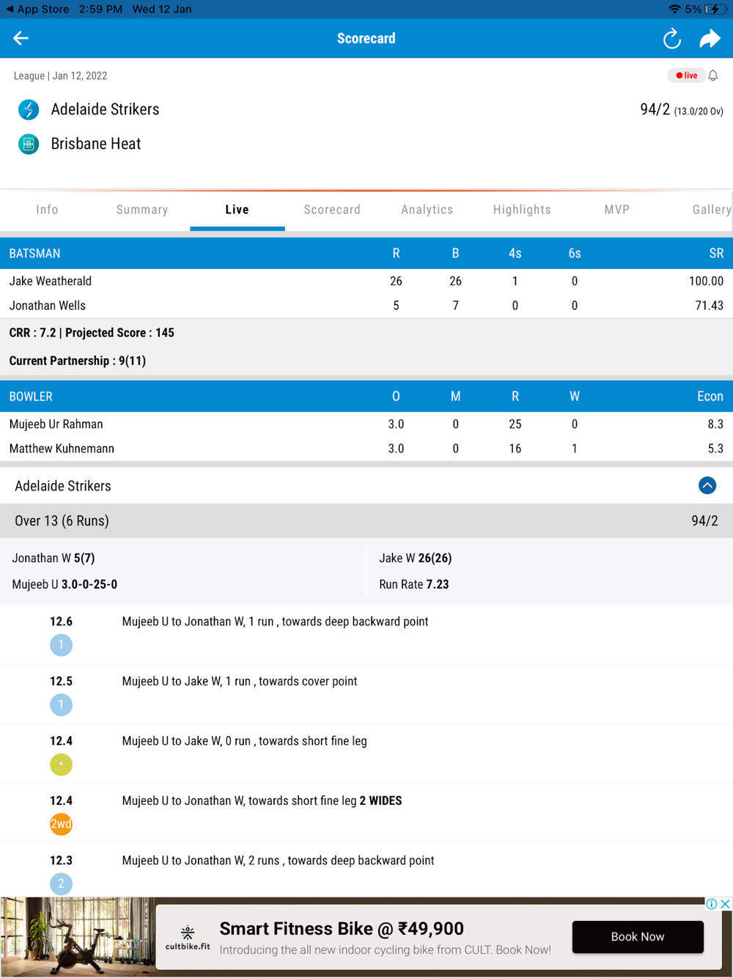Tap the BATSMAN column header

[34, 254]
